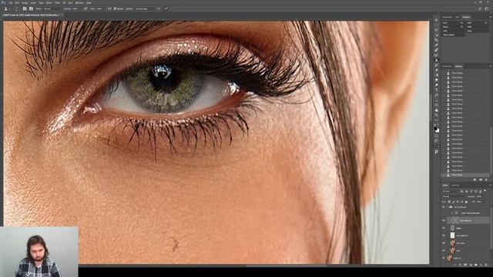
Task: Open the layer Opacity dropdown arrow
Action: (x=485, y=197)
